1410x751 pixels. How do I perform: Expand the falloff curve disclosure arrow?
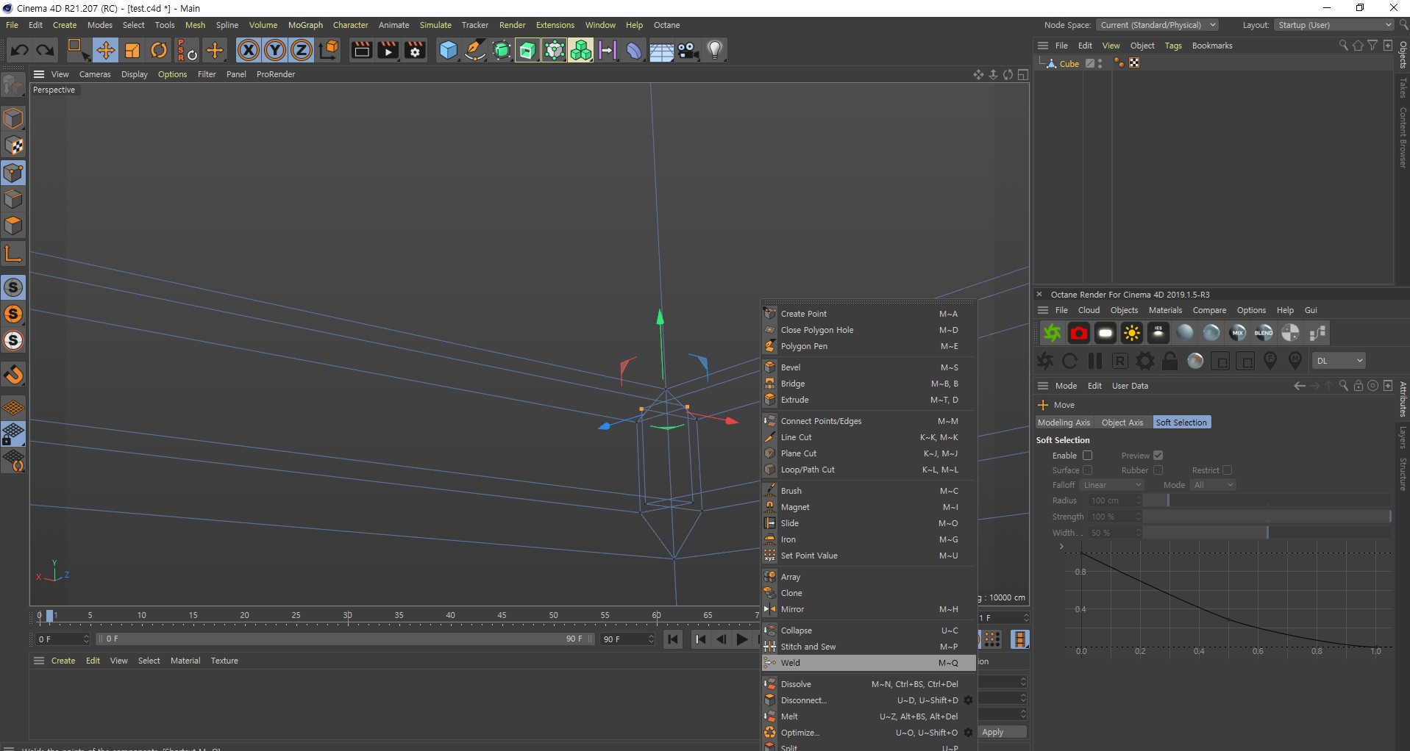[x=1061, y=547]
